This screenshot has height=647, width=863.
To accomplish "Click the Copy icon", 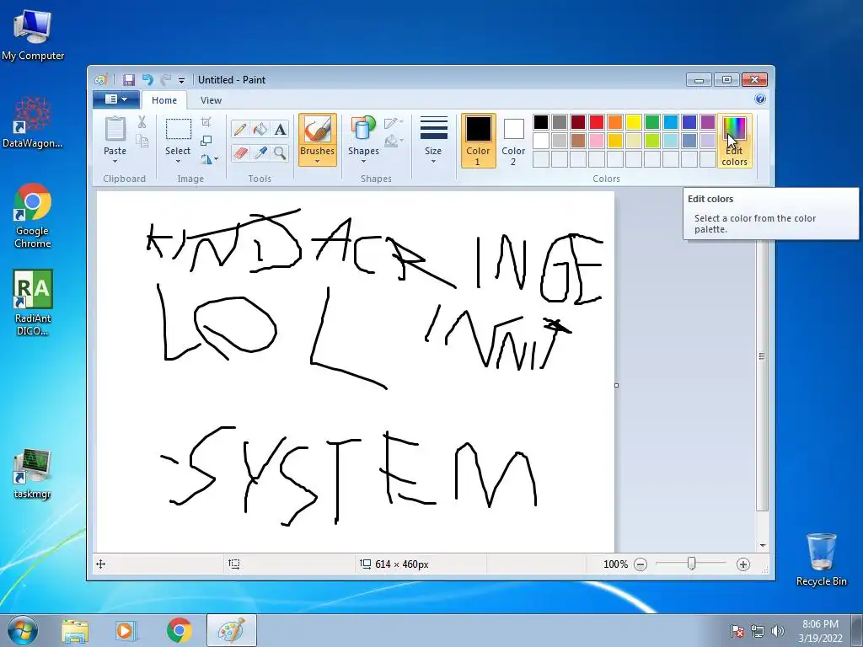I will (142, 142).
